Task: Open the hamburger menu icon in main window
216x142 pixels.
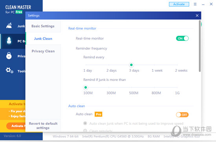Action: 195,4
